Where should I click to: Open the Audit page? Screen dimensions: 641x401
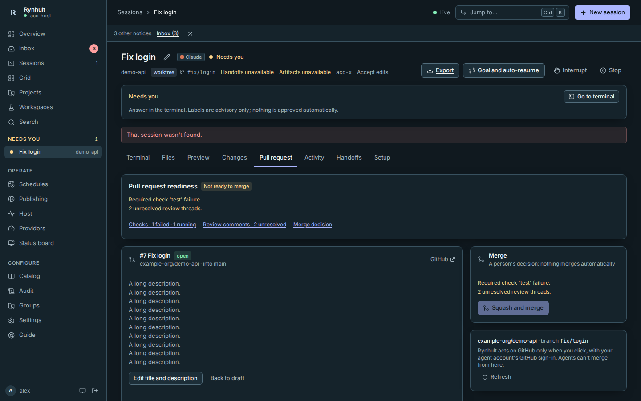pyautogui.click(x=53, y=291)
